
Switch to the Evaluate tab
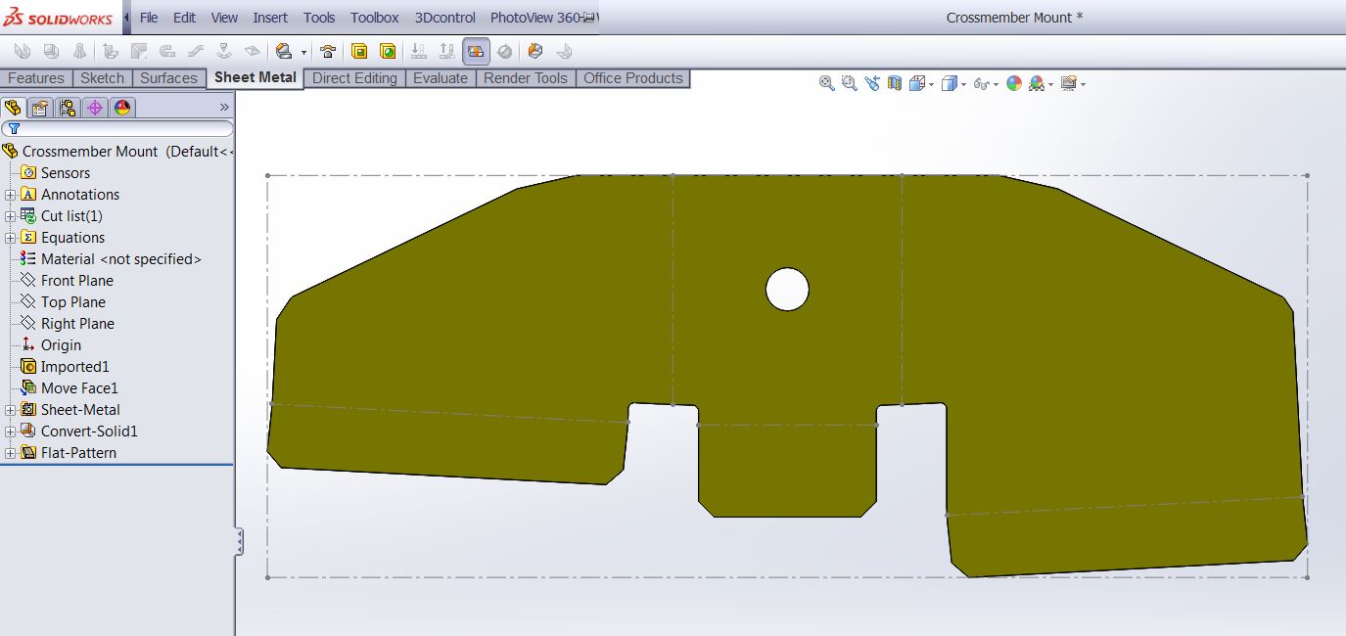click(440, 78)
